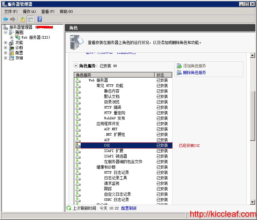Image resolution: width=257 pixels, height=220 pixels.
Task: Expand the Web 服务器(IIS) node
Action: [x=11, y=37]
